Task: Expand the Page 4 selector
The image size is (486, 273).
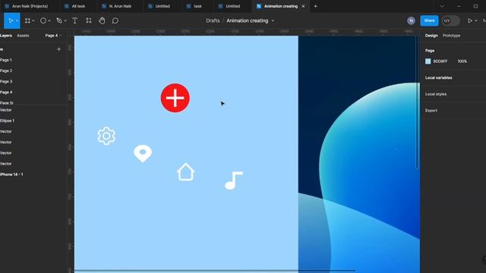Action: tap(52, 36)
